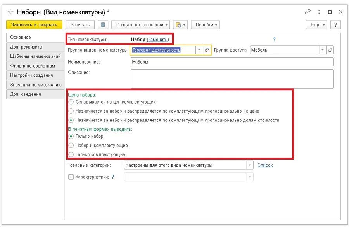This screenshot has height=229, width=349.
Task: Open the Еще menu
Action: (x=316, y=25)
